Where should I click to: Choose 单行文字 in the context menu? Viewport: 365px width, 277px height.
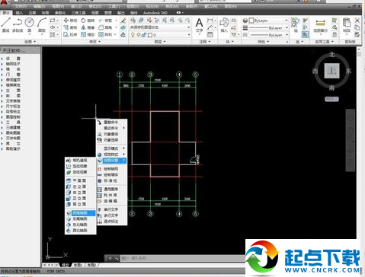(111, 209)
